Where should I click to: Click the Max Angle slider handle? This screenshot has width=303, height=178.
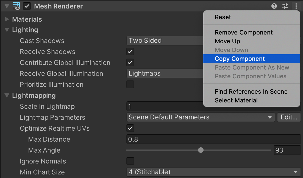click(x=201, y=150)
